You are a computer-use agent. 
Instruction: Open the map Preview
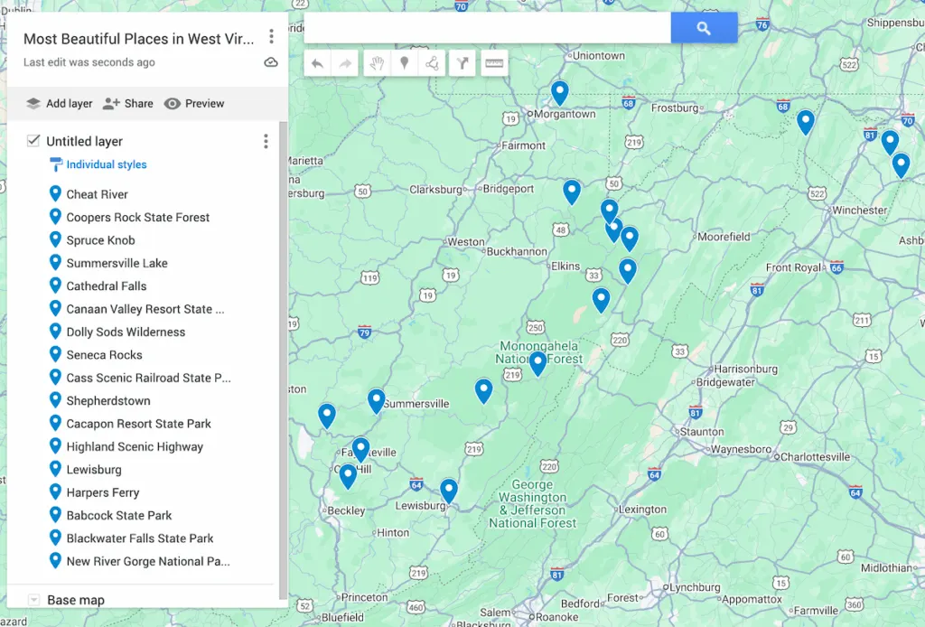194,103
